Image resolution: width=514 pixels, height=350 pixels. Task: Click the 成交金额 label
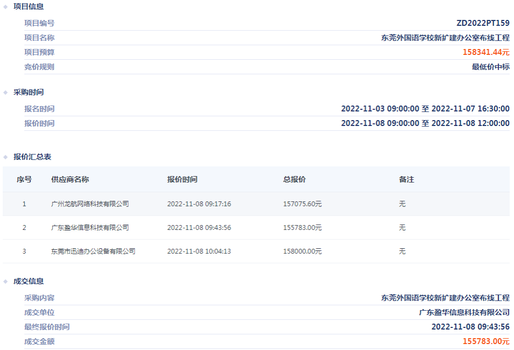pos(39,341)
